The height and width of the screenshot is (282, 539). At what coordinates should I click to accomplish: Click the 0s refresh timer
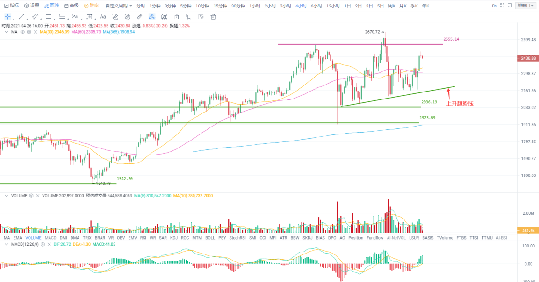coord(494,6)
